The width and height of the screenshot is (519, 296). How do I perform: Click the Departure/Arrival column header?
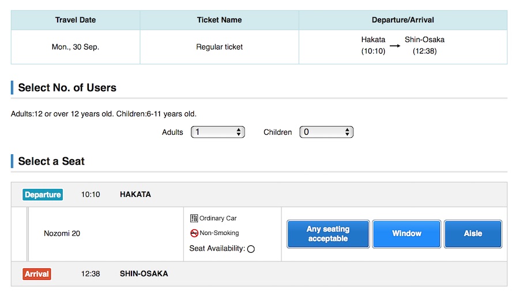[403, 20]
